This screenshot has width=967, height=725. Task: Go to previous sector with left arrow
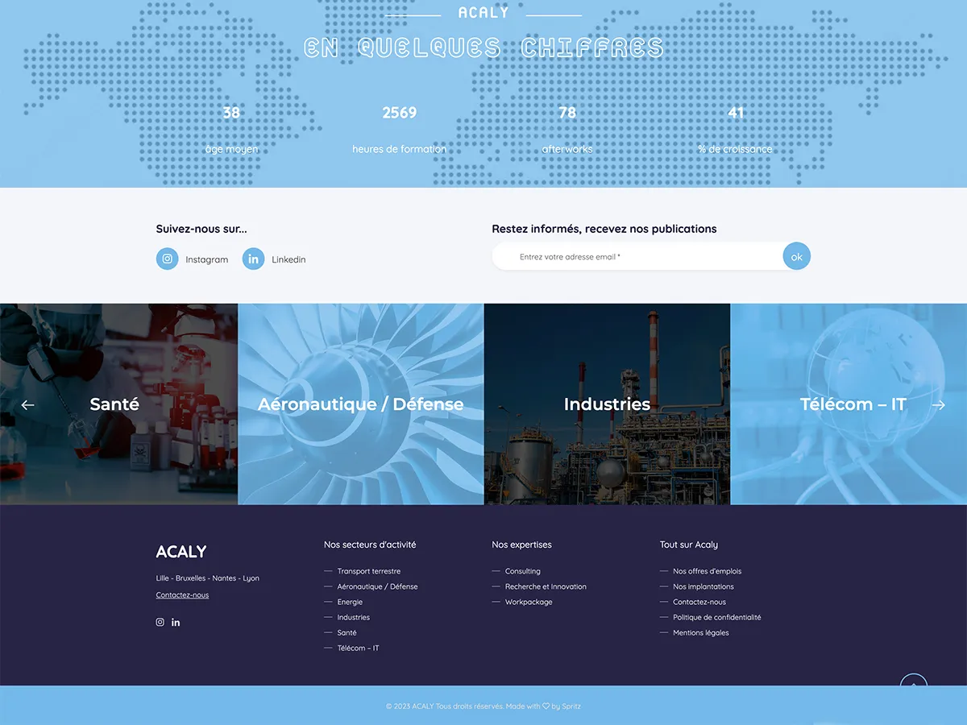tap(28, 405)
